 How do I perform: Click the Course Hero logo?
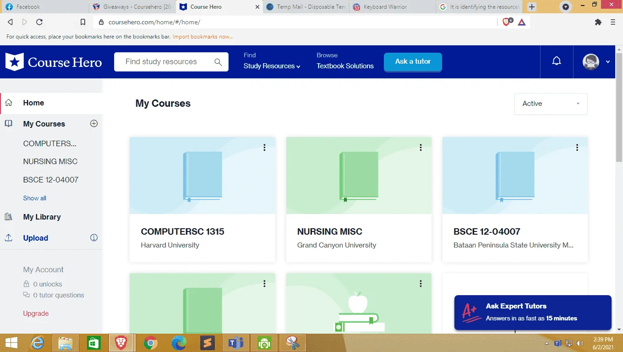(54, 62)
